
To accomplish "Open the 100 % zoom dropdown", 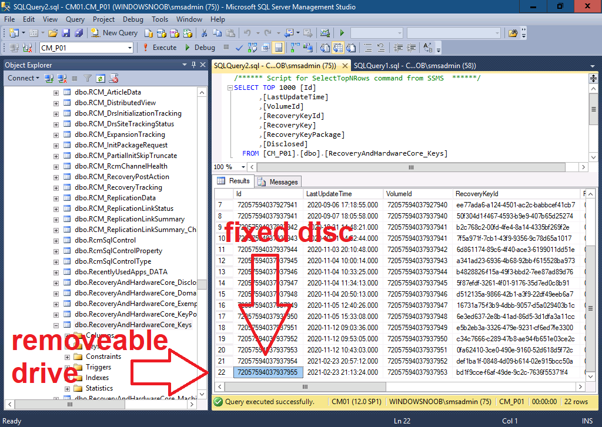I will pos(243,167).
